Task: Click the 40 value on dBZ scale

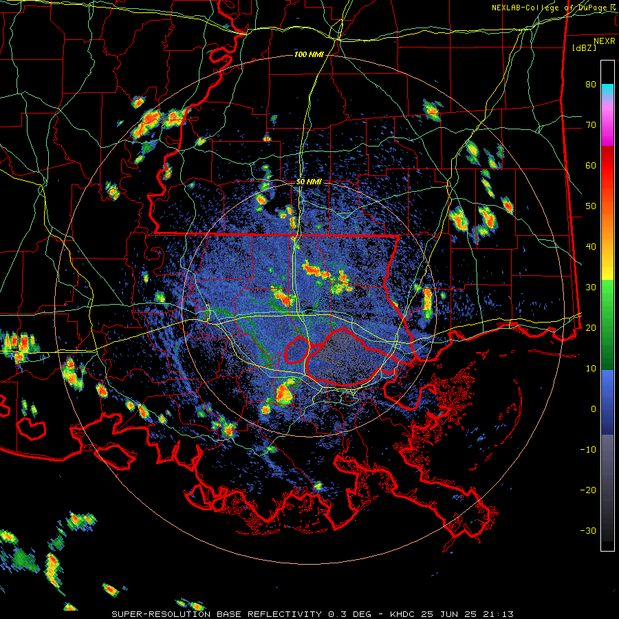Action: point(591,247)
